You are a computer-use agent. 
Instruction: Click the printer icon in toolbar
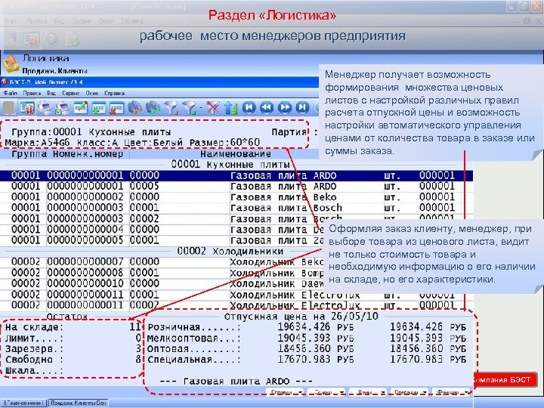tap(45, 108)
